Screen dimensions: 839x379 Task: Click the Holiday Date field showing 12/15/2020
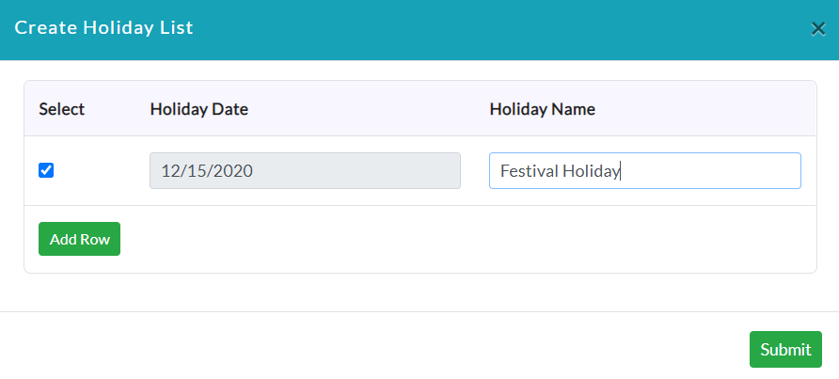305,171
